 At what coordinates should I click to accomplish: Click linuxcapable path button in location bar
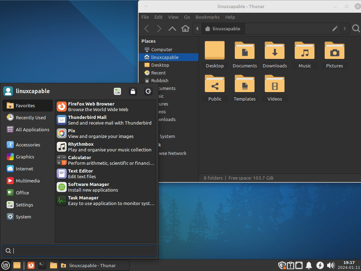[x=223, y=29]
